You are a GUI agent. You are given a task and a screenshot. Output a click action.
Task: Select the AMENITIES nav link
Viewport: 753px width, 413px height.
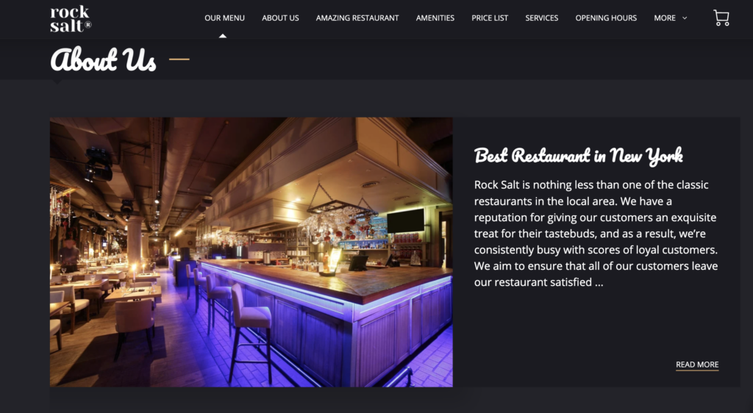(435, 18)
